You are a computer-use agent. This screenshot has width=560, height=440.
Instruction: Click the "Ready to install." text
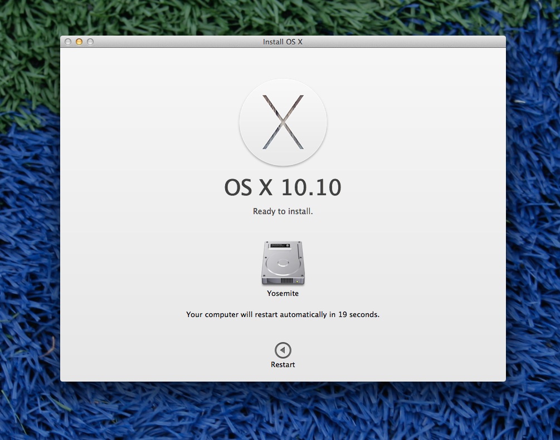(283, 211)
